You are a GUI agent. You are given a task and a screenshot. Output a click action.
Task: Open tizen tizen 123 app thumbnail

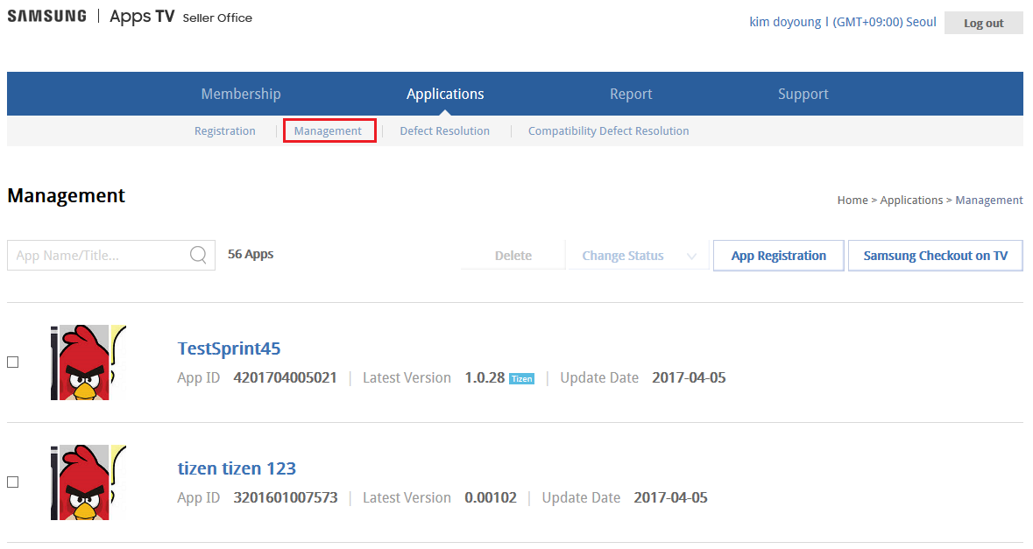click(88, 482)
